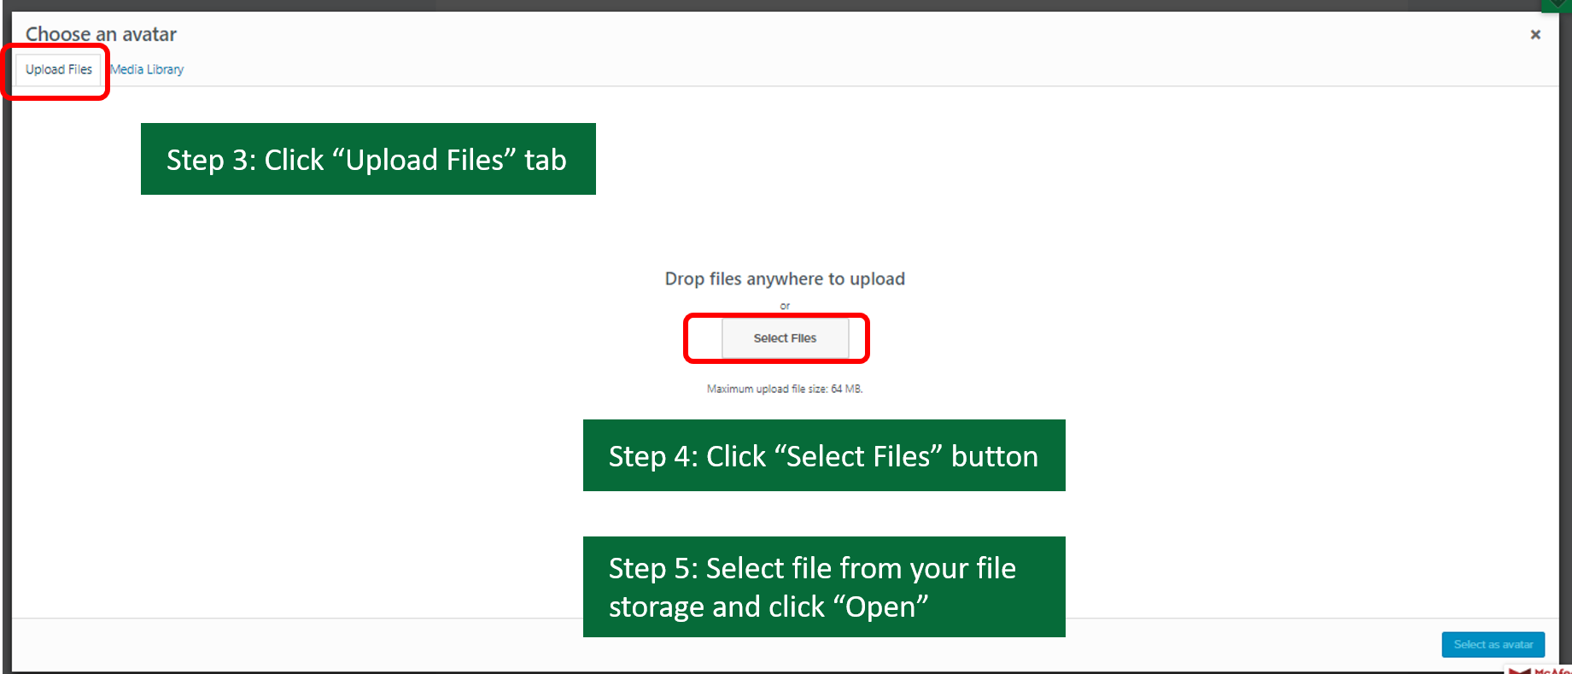Click the "Choose an avatar" dialog title
Screen dimensions: 1572x674
point(101,34)
